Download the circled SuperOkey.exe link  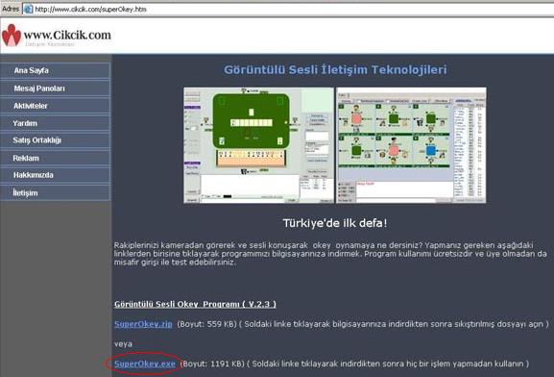pyautogui.click(x=145, y=364)
